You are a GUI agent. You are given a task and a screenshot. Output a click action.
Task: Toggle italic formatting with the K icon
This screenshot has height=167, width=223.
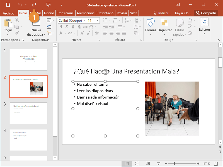click(x=66, y=27)
